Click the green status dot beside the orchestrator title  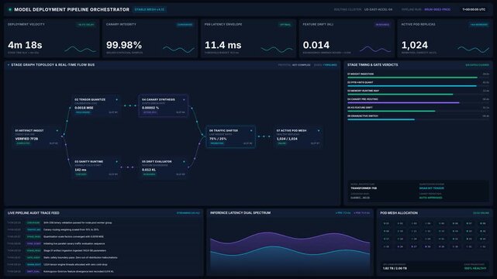10,9
